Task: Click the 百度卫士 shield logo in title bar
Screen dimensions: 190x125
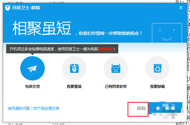Action: (8, 8)
